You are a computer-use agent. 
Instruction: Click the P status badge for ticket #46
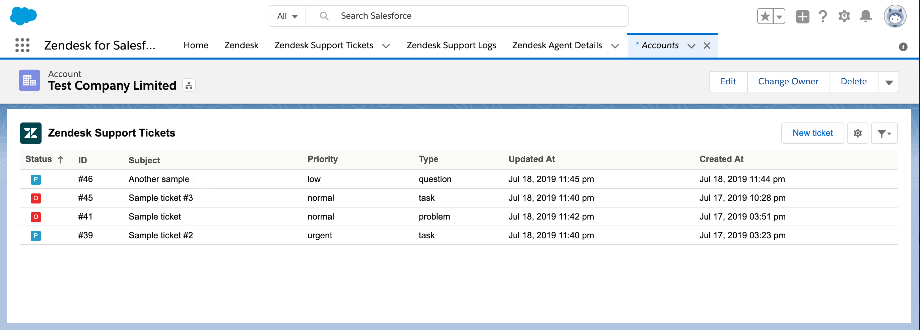coord(36,179)
